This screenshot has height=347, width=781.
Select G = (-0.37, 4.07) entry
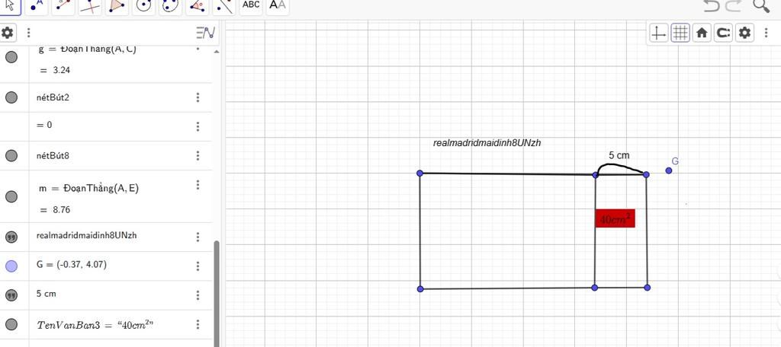tap(71, 265)
